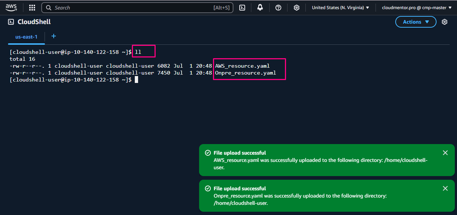Screen dimensions: 457x215
Task: Expand the Actions dropdown button
Action: [x=416, y=22]
